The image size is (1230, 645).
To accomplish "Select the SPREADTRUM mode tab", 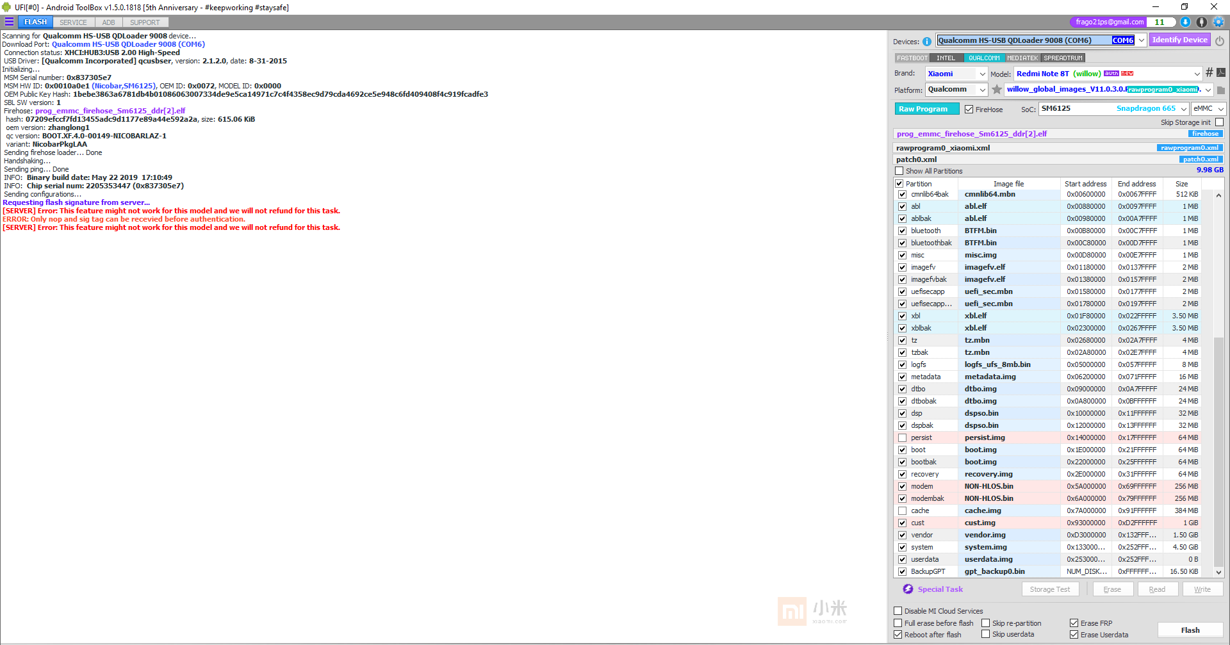I will (x=1063, y=58).
